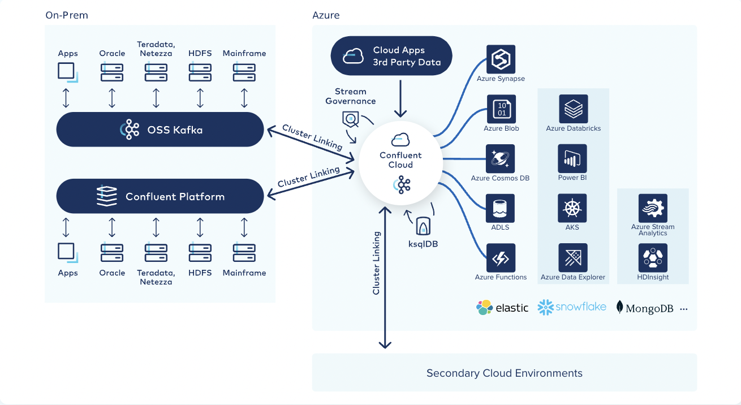Image resolution: width=741 pixels, height=405 pixels.
Task: Select the snowflake logo
Action: pos(571,306)
